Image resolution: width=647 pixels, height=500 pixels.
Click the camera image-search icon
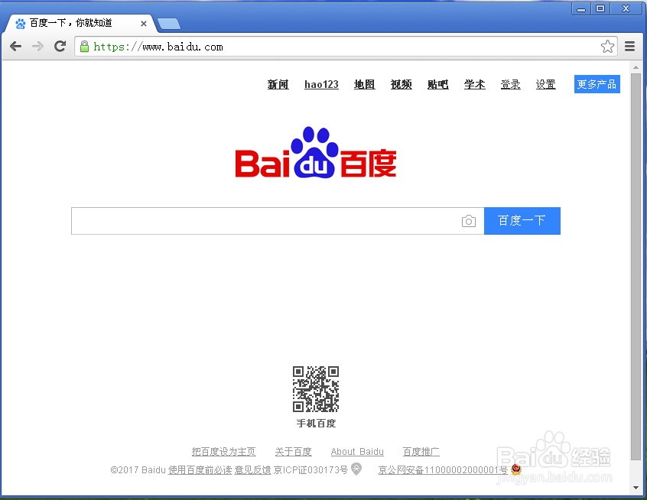pyautogui.click(x=468, y=221)
